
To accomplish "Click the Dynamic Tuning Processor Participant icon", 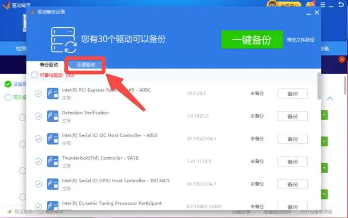I will 53,206.
